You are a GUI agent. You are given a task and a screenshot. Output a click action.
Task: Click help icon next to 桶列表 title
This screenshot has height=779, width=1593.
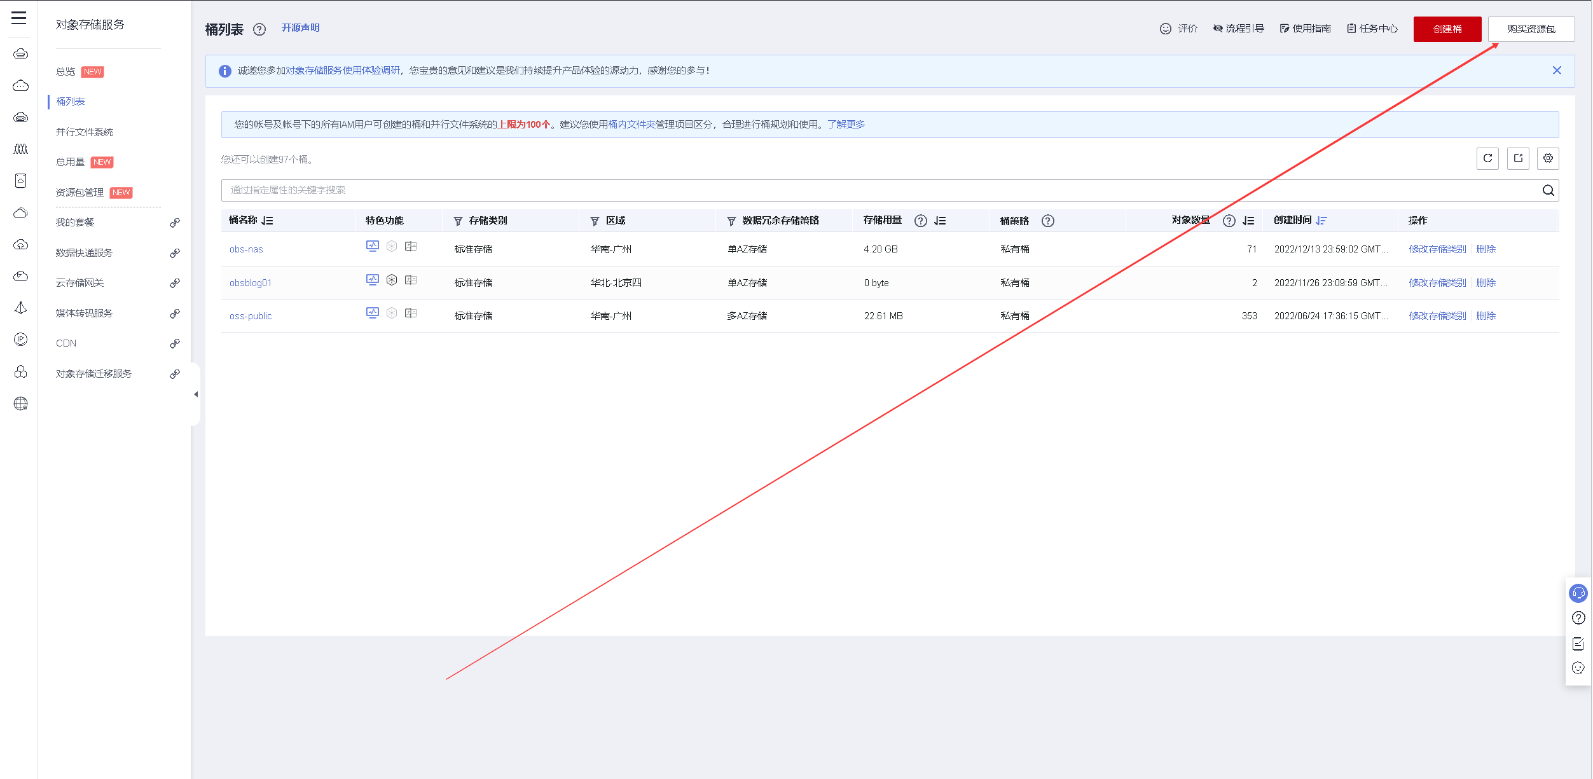tap(259, 29)
